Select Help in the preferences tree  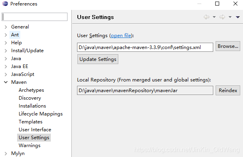(16, 43)
